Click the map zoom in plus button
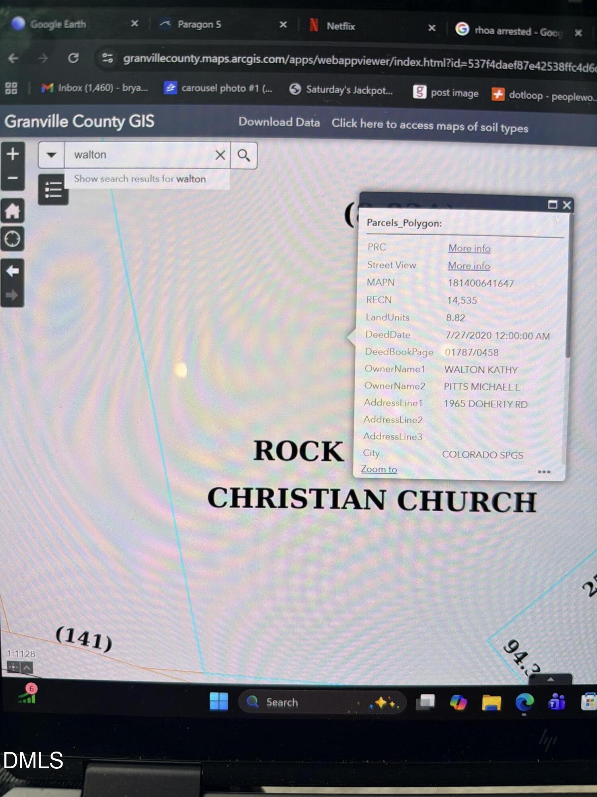This screenshot has width=597, height=797. tap(13, 154)
